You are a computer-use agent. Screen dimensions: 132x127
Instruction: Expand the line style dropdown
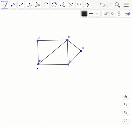91,14
